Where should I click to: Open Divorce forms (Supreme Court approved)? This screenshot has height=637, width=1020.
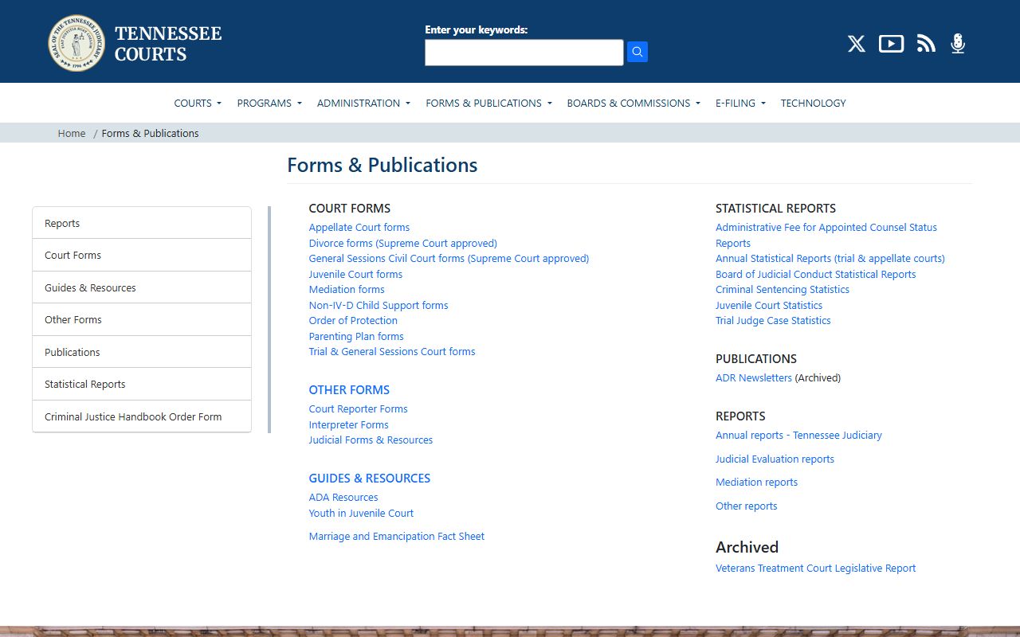403,243
